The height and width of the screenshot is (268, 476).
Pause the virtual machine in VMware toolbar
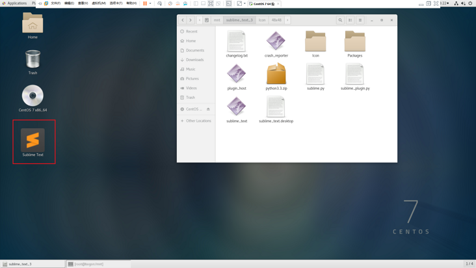pyautogui.click(x=145, y=3)
